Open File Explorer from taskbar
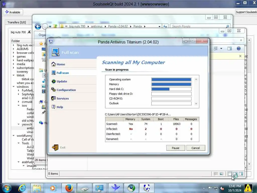Image resolution: width=257 pixels, height=193 pixels. (37, 188)
